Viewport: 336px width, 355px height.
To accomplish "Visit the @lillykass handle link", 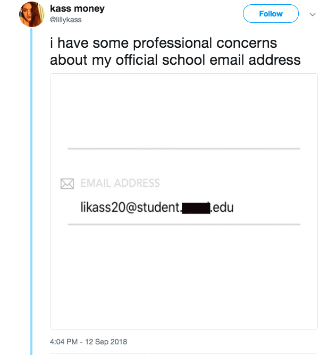I will 66,20.
